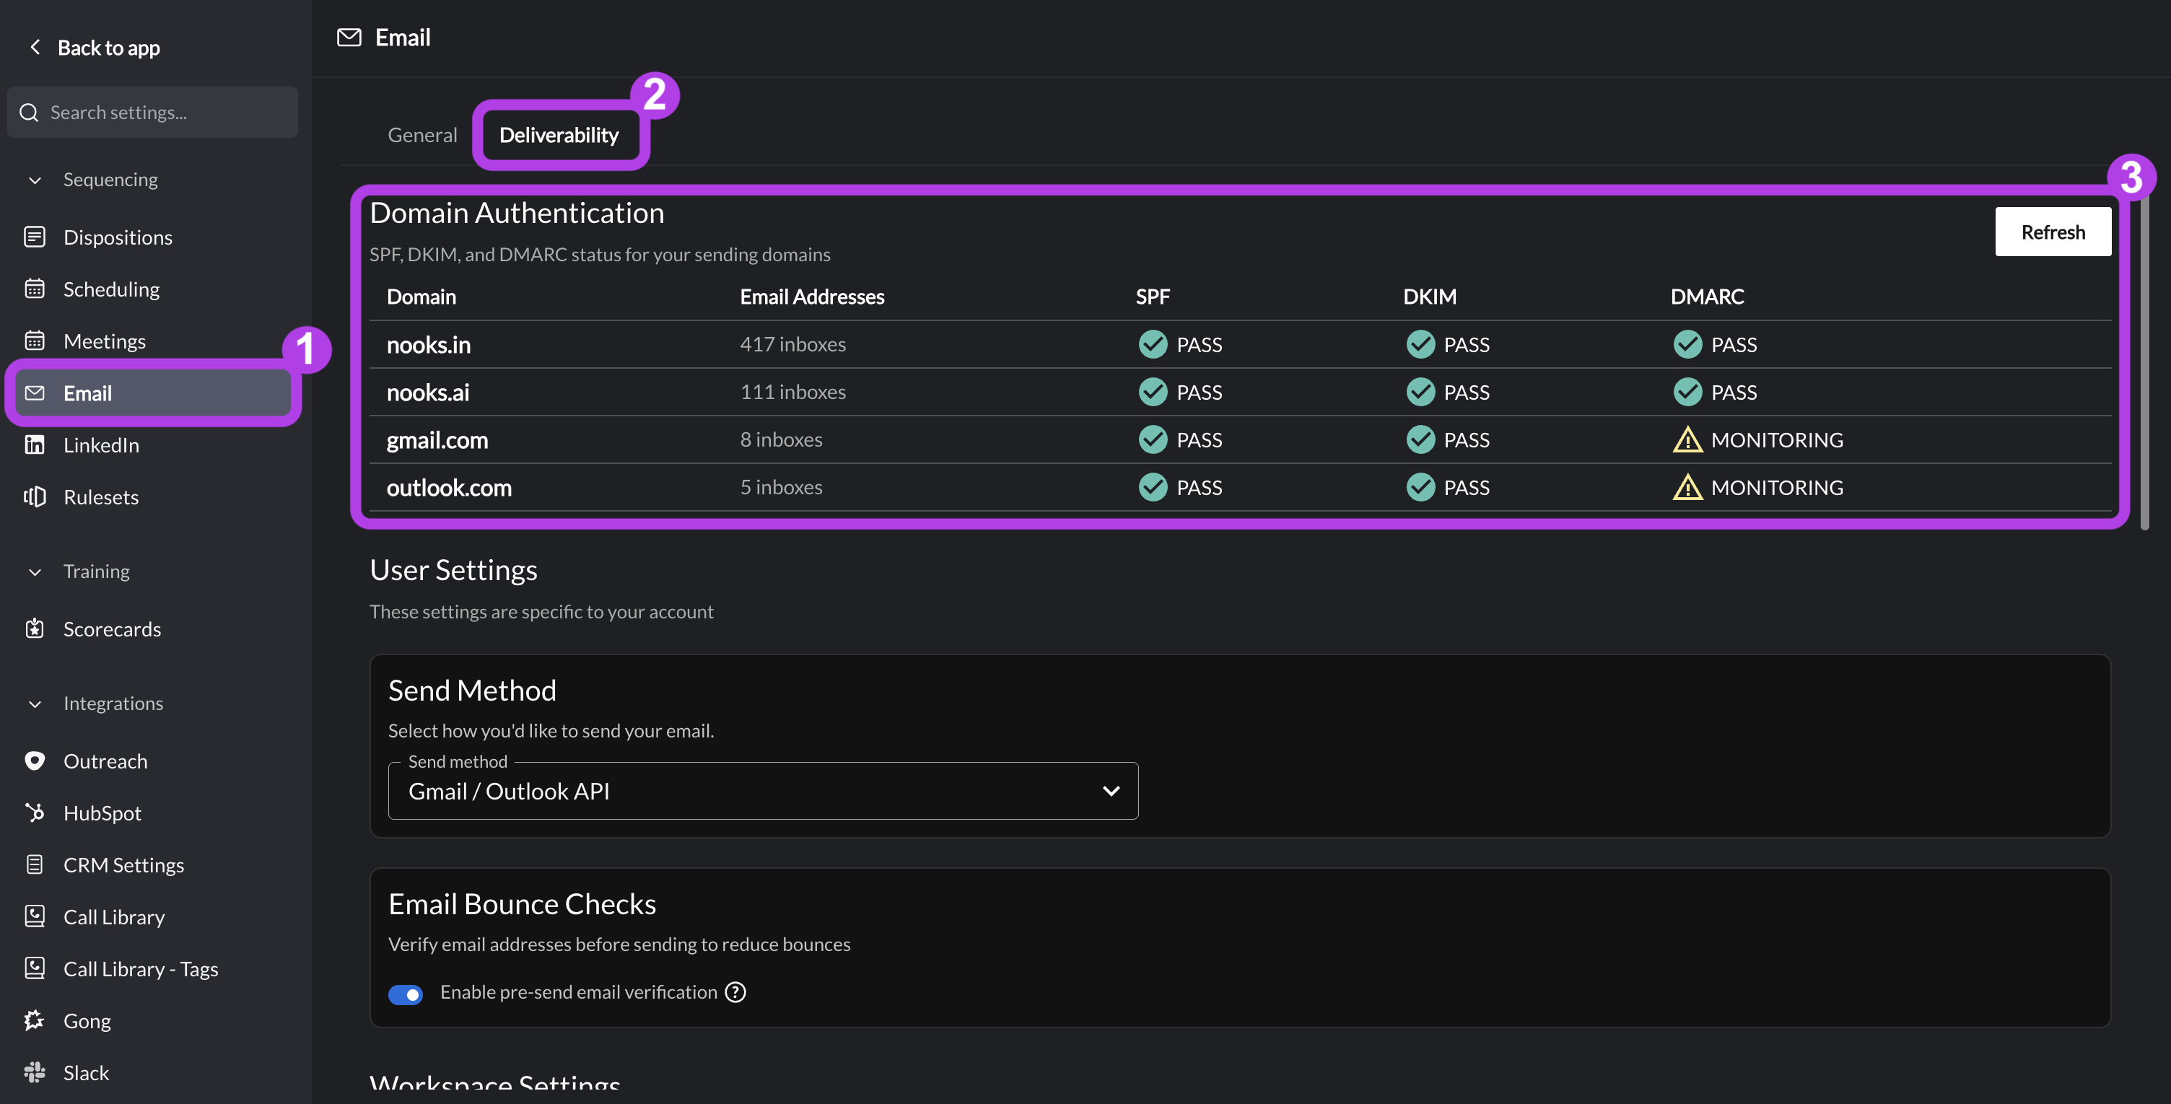The width and height of the screenshot is (2171, 1104).
Task: Click nooks.in SPF pass checkmark icon
Action: [1152, 344]
